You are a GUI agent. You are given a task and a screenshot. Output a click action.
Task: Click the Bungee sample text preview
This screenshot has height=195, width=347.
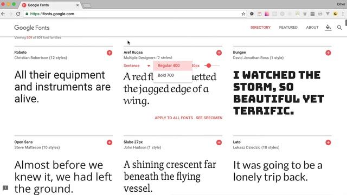[278, 93]
